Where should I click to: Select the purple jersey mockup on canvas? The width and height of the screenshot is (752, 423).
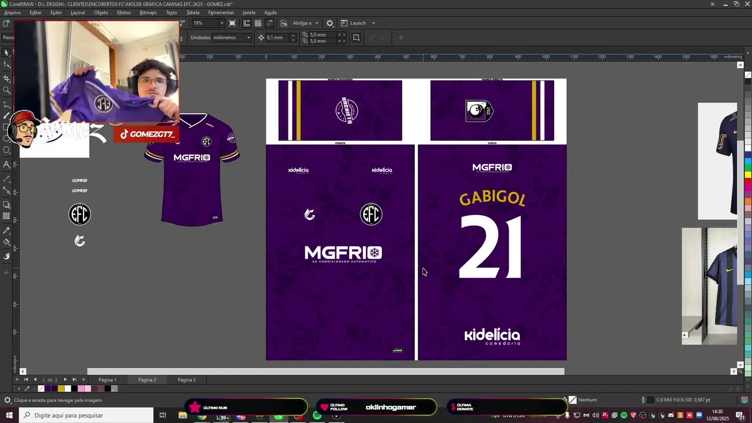tap(192, 170)
